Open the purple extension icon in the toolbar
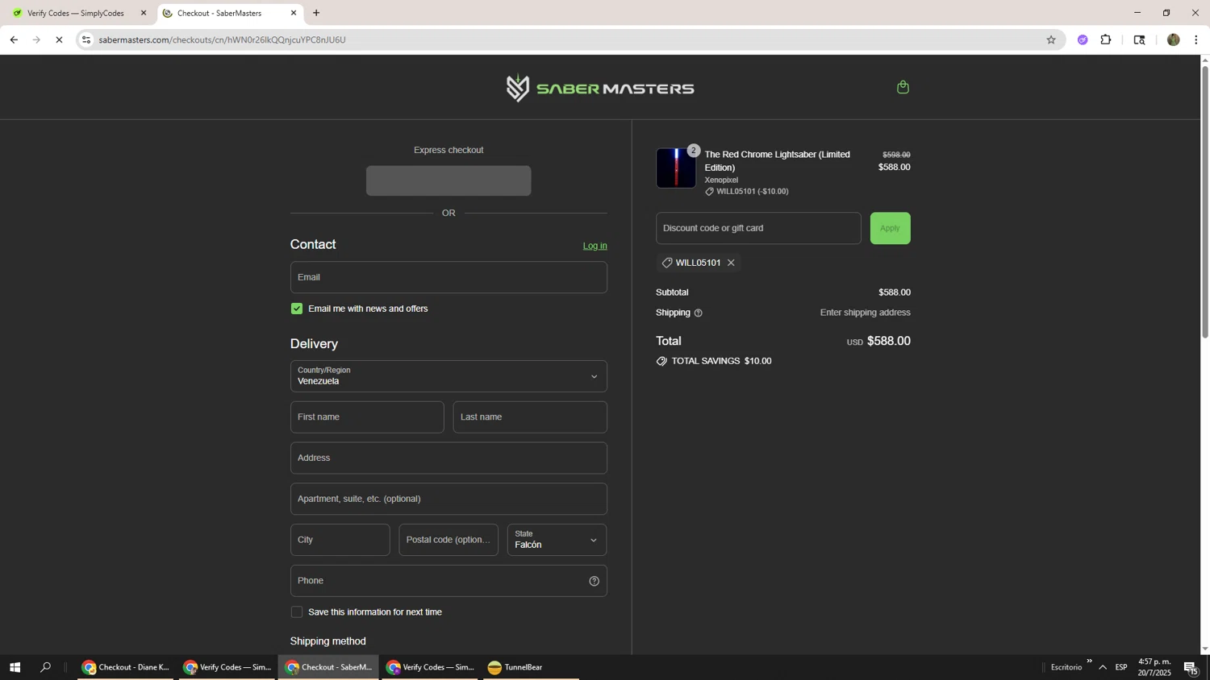Viewport: 1210px width, 680px height. click(1083, 39)
